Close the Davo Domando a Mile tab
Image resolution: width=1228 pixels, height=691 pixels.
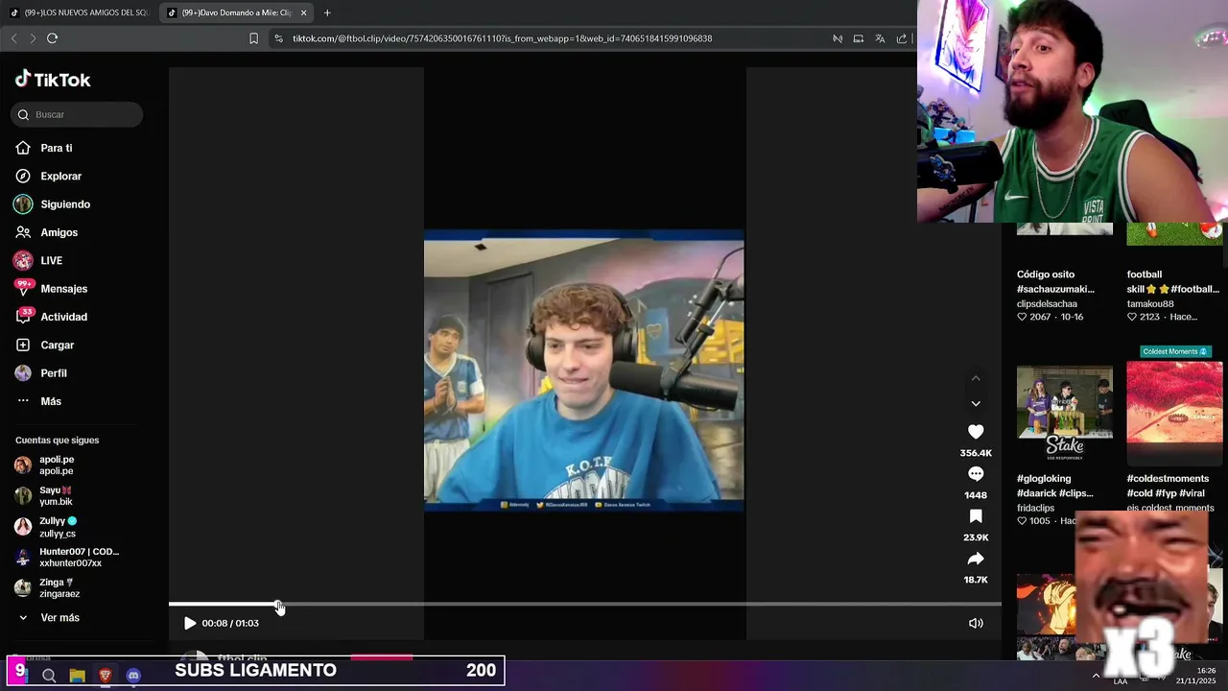304,12
